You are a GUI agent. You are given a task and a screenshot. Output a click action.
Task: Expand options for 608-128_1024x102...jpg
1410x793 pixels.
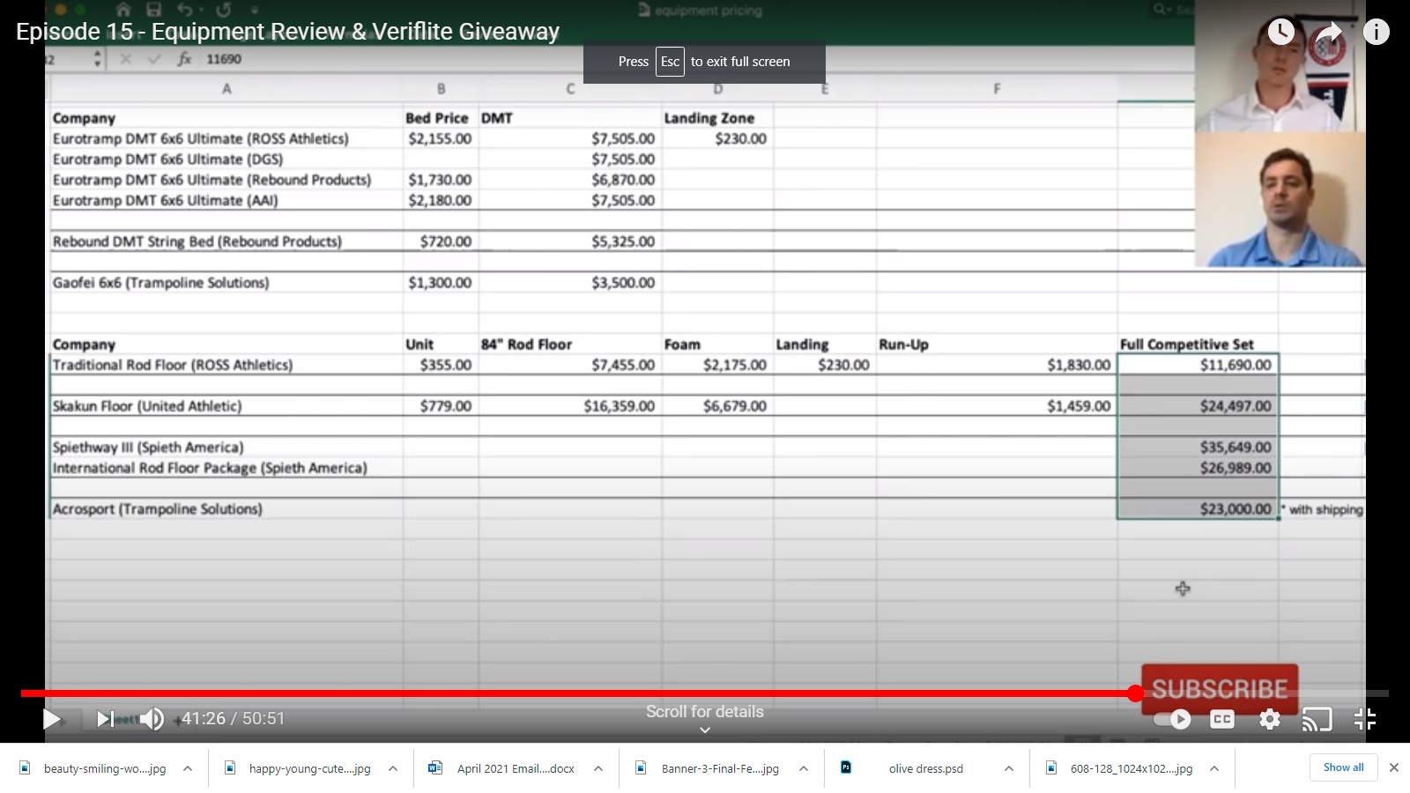(1214, 768)
